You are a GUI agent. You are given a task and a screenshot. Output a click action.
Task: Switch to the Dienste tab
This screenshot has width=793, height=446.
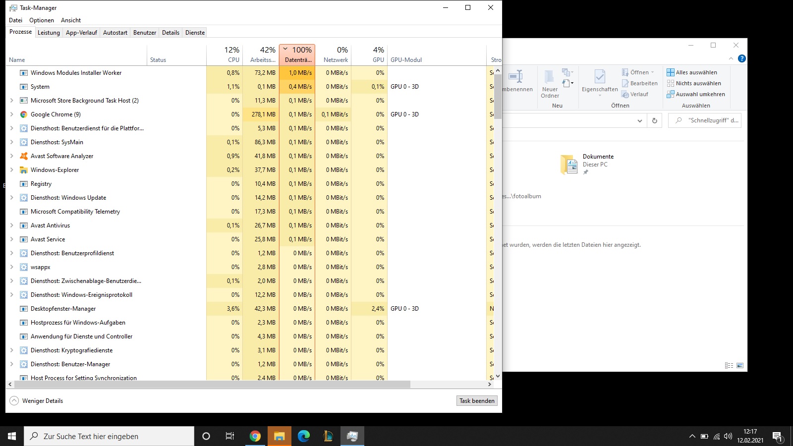click(x=195, y=33)
